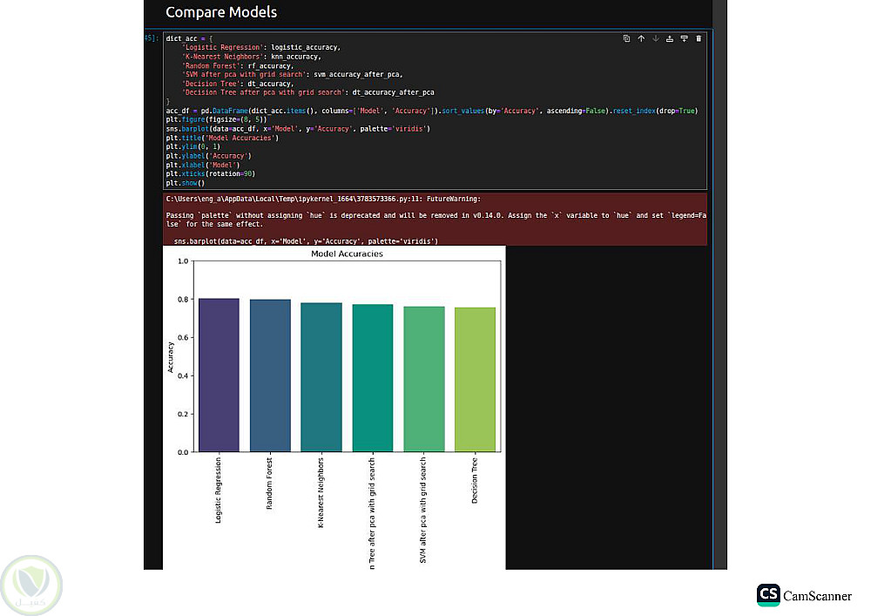
Task: Click the K-Nearest Neighbors bar
Action: (x=321, y=376)
